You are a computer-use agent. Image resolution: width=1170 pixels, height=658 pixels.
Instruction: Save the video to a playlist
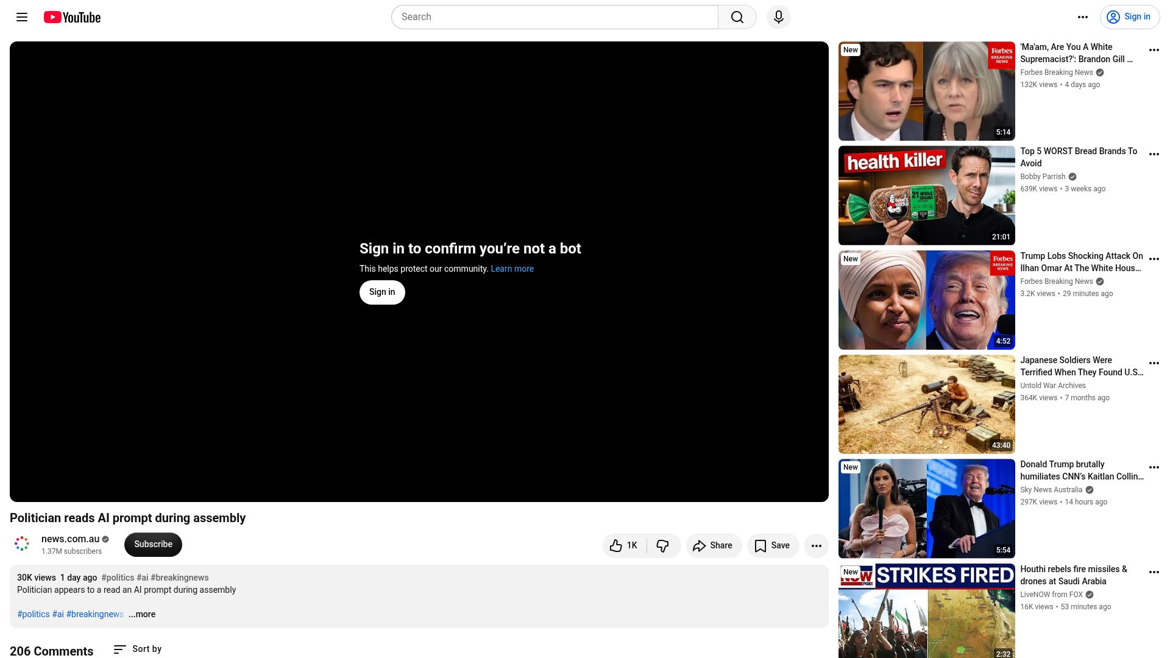pos(773,545)
